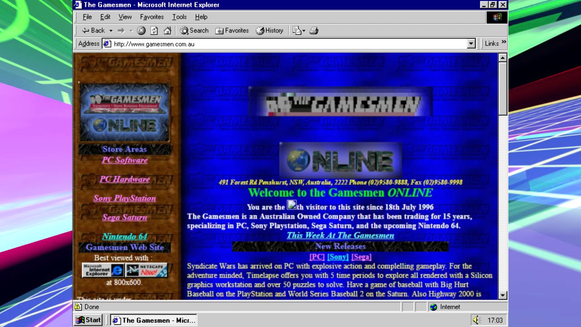Open the Mail dropdown arrow
Screen dimensions: 581x327
click(304, 30)
